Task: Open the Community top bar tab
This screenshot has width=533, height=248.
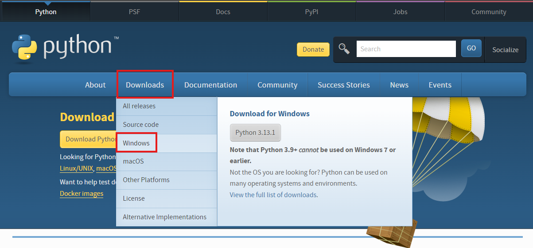Action: [x=489, y=11]
